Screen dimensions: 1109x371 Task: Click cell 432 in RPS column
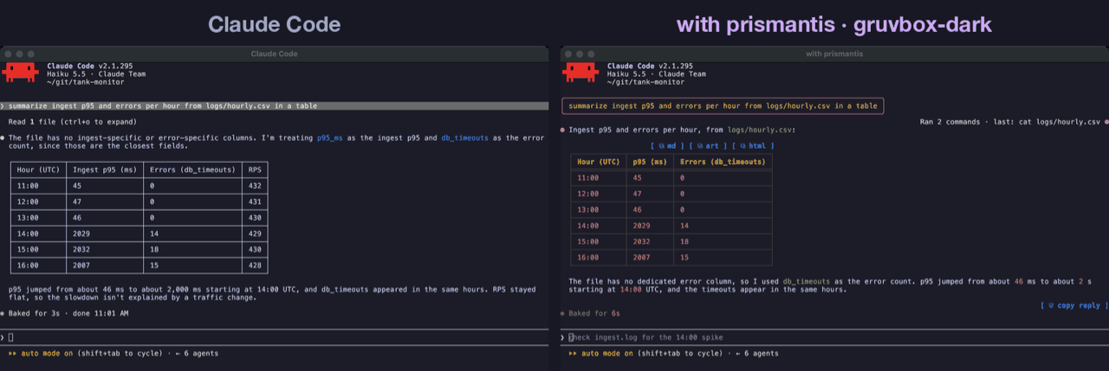coord(255,186)
